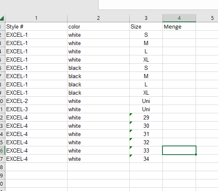This screenshot has width=218, height=191.
Task: Select column 2 header
Action: click(98, 18)
